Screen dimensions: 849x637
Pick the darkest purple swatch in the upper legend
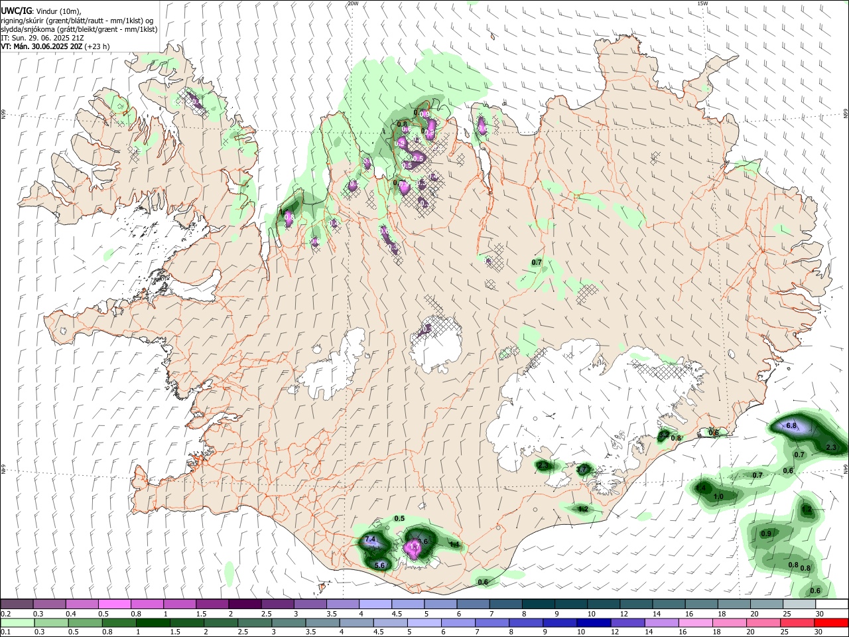coord(245,604)
